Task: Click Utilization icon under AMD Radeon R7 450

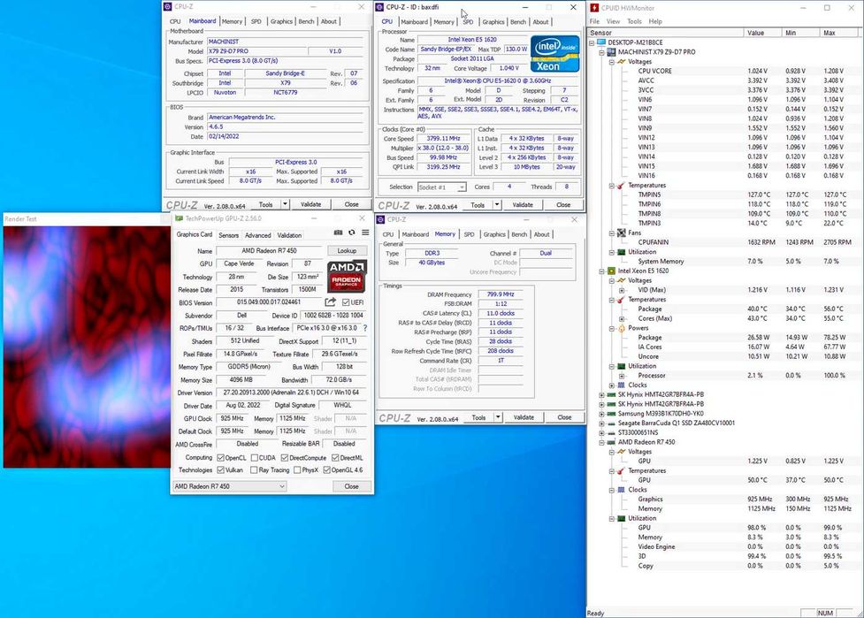Action: tap(621, 518)
